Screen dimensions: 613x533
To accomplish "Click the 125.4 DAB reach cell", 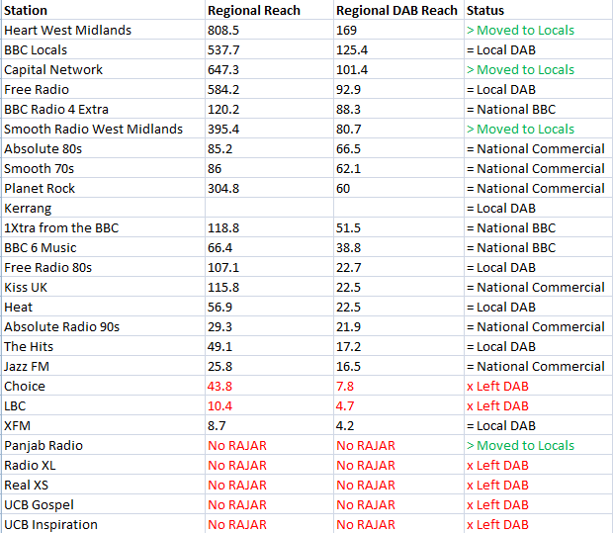I will (398, 49).
